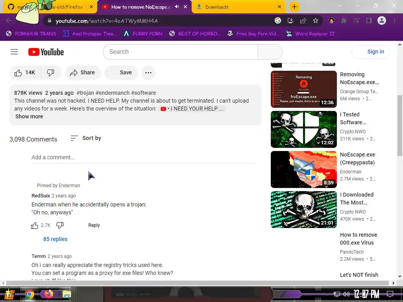Open File Explorer from taskbar
The width and height of the screenshot is (403, 302).
(x=67, y=294)
